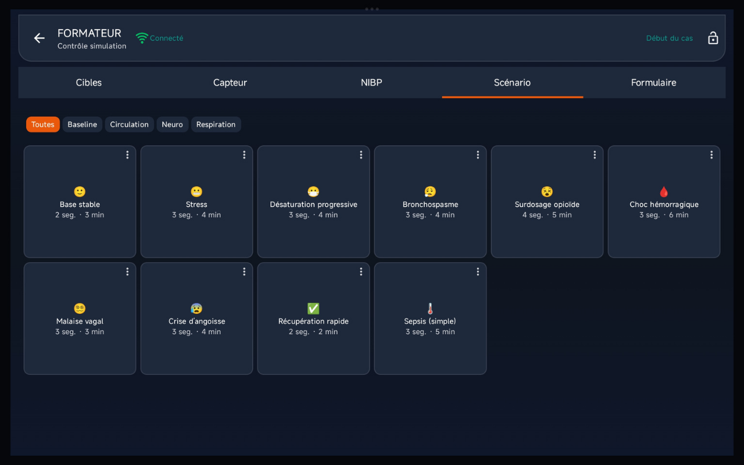
Task: Open more options on the Crise d'angoisse card
Action: 244,271
